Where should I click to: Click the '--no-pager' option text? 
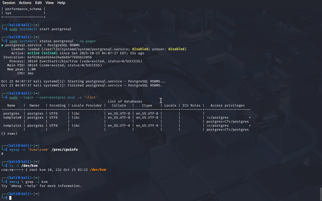(86, 41)
